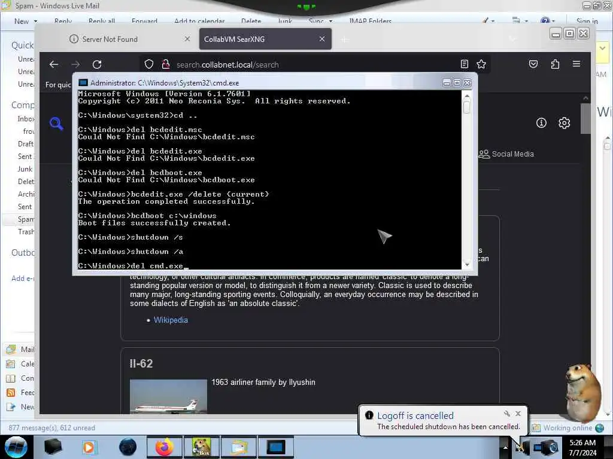This screenshot has width=613, height=459.
Task: Click the insecure padlock icon in address bar
Action: pyautogui.click(x=166, y=64)
